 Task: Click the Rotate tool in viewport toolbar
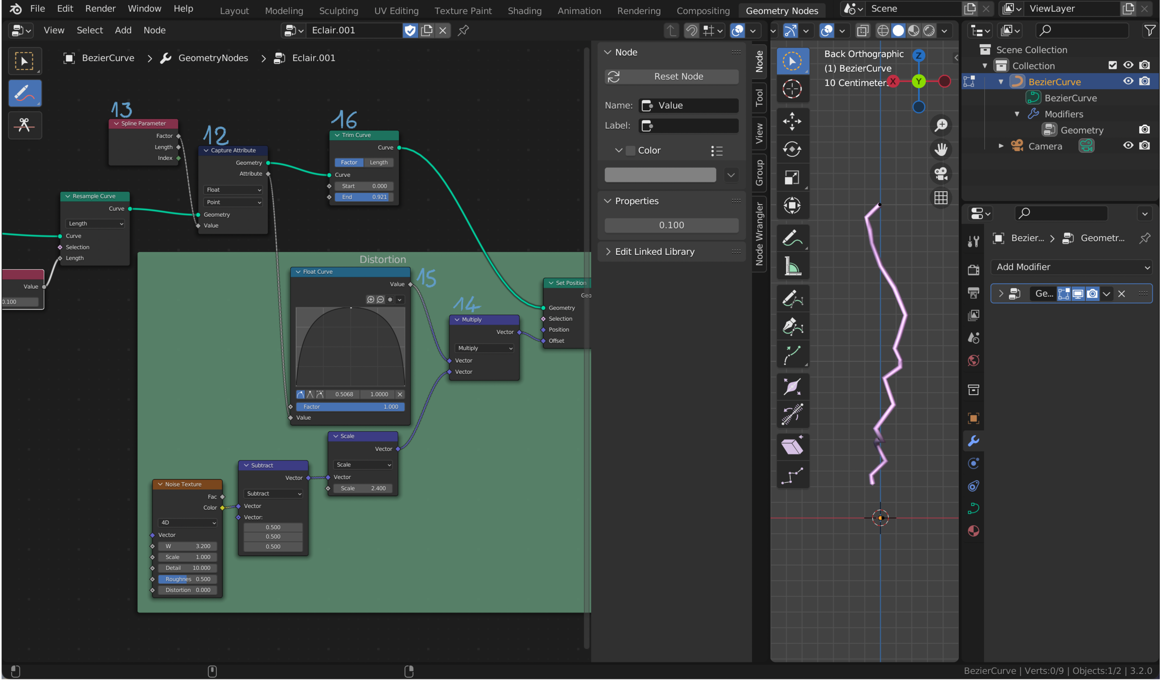(x=792, y=149)
